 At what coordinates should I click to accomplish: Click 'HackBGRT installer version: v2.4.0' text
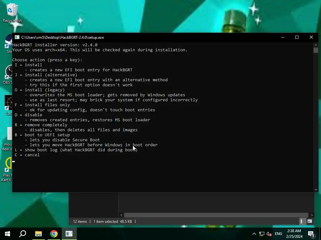(x=55, y=45)
